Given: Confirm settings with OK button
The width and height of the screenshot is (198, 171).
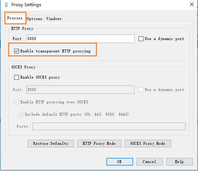Looking at the screenshot, I should pos(120,162).
